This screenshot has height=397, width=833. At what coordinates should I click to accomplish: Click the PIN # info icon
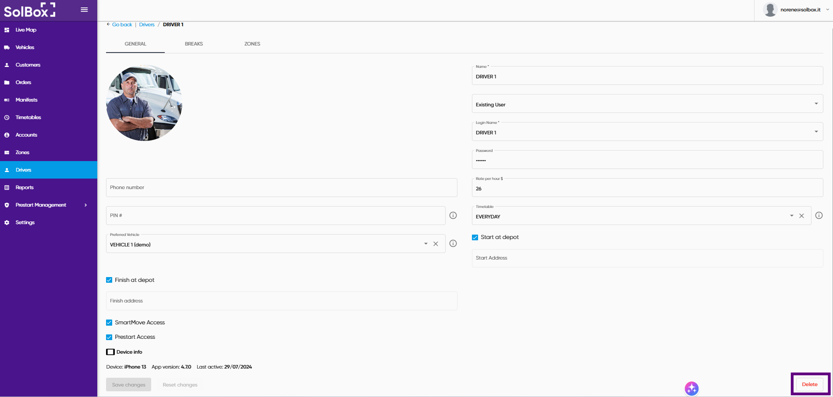453,215
